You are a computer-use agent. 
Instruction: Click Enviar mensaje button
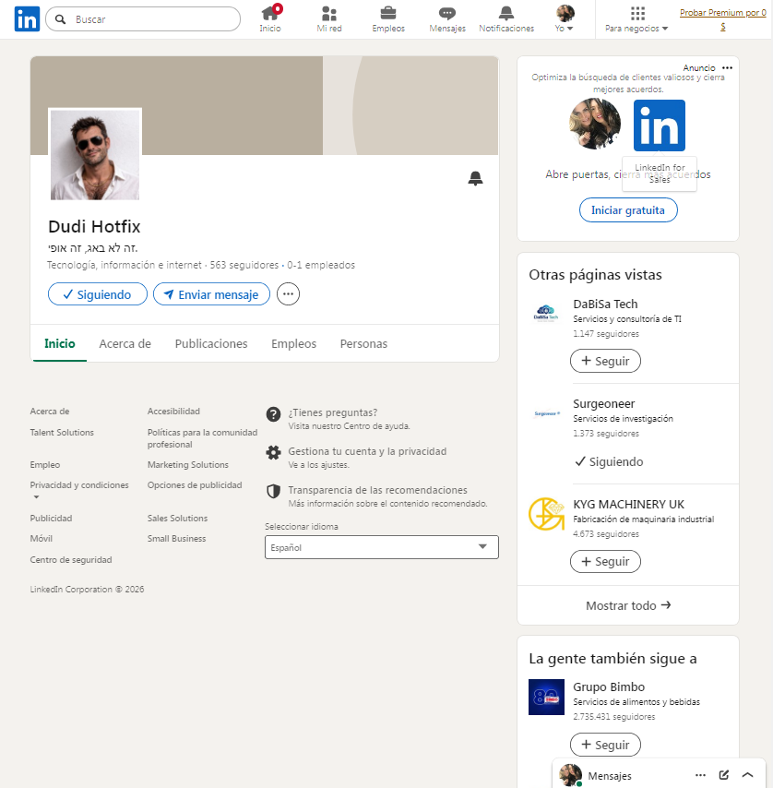[211, 294]
